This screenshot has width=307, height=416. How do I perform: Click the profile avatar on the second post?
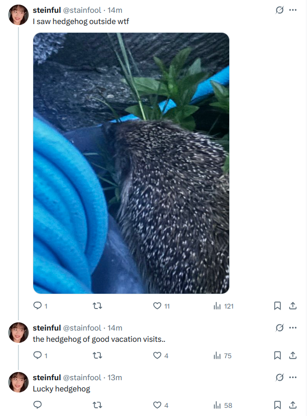click(x=18, y=333)
